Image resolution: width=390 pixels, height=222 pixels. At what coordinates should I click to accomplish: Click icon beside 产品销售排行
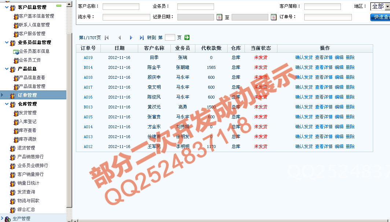[13, 158]
